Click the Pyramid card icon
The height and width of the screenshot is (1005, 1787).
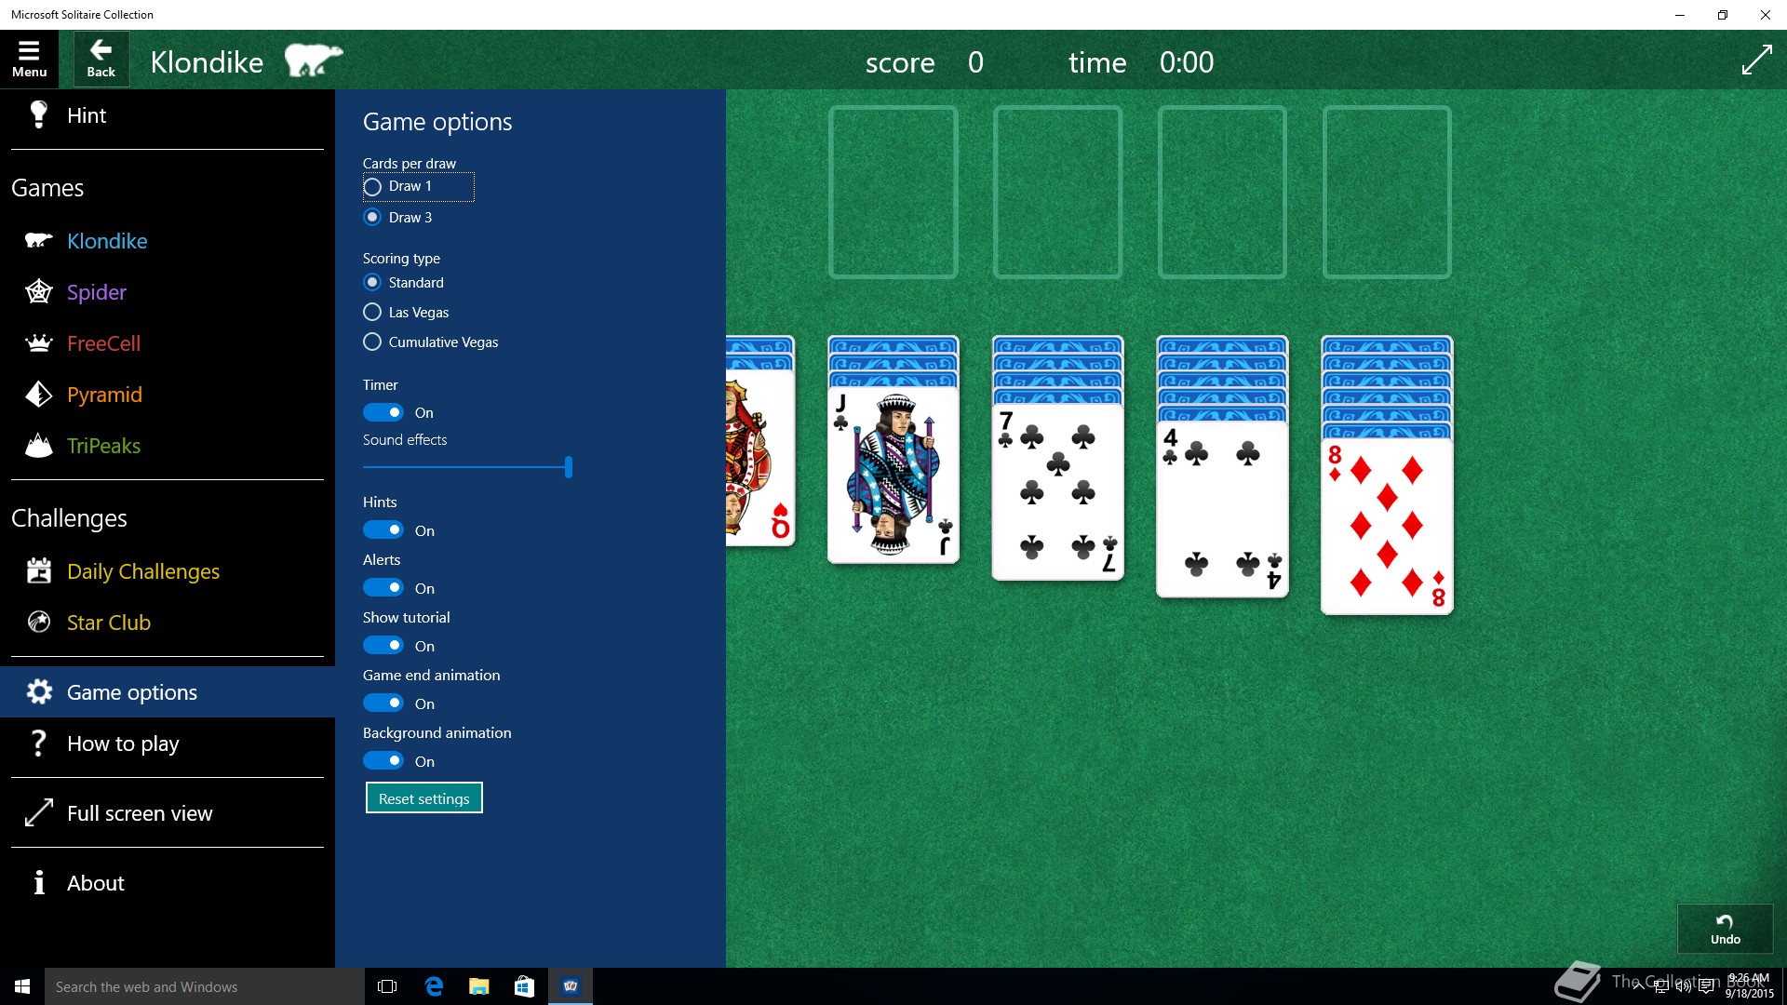coord(38,395)
